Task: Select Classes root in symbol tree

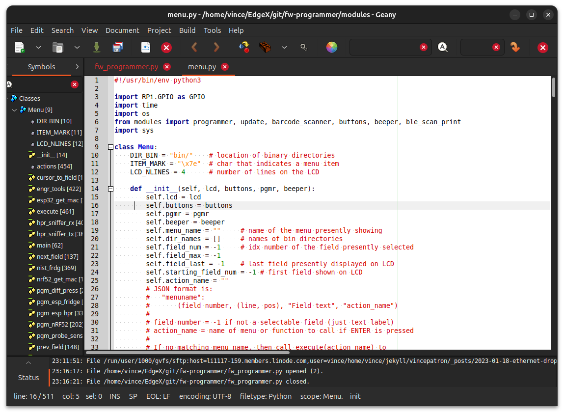Action: point(29,98)
